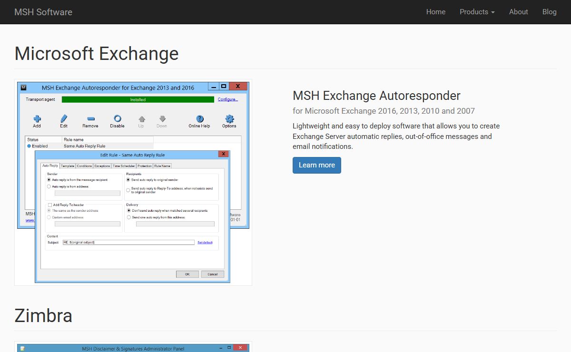Image resolution: width=571 pixels, height=352 pixels.
Task: Switch to the Exceptions tab
Action: [102, 166]
